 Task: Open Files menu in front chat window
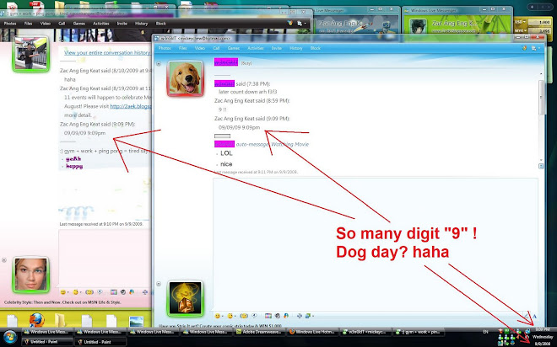[182, 48]
